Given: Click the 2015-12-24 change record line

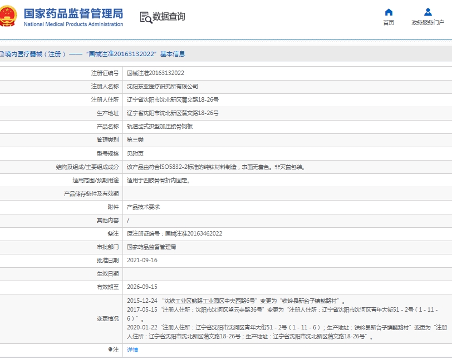Looking at the screenshot, I should pos(236,301).
